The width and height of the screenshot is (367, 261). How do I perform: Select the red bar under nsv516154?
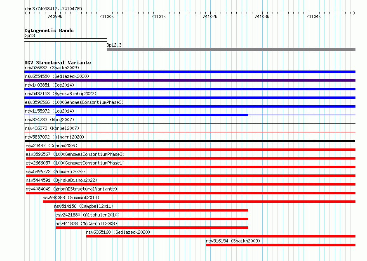coord(281,245)
